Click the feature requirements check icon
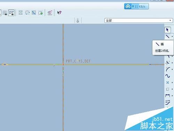The height and width of the screenshot is (131, 174). (x=41, y=13)
